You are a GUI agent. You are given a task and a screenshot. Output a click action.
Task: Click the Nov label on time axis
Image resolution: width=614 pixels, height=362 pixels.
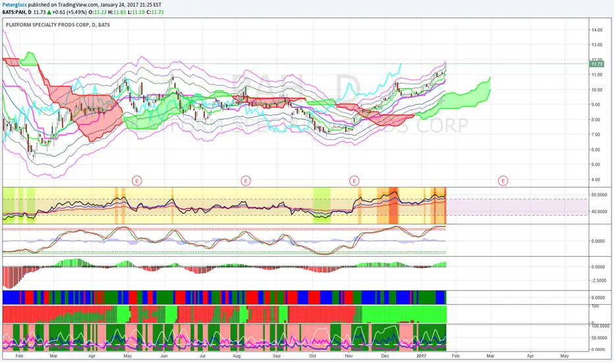coord(349,356)
